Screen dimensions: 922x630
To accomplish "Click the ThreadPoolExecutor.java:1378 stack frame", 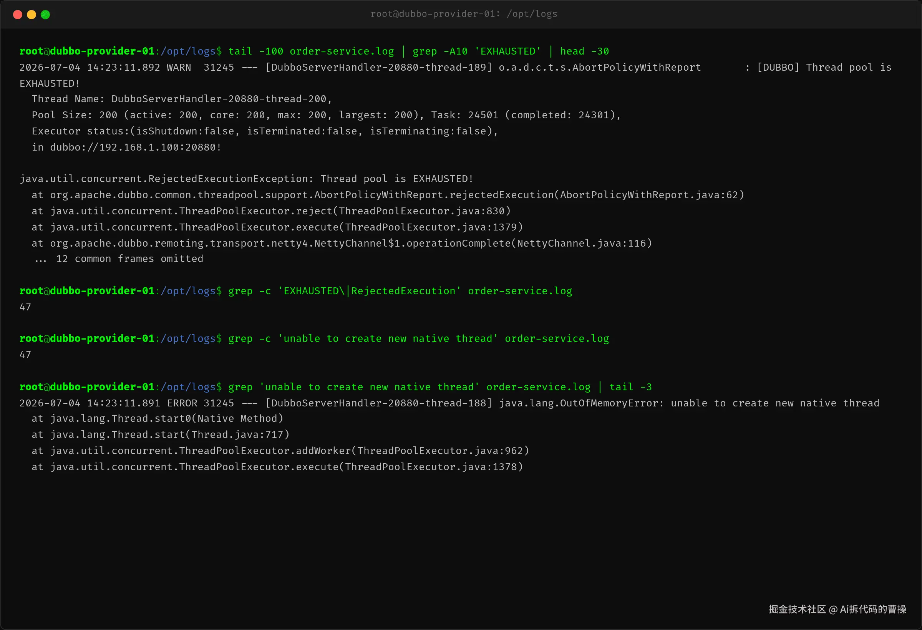I will [277, 467].
